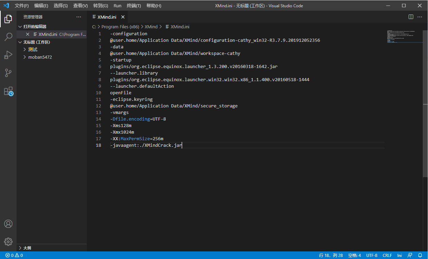Close XMind.ini in open editors list

[x=28, y=34]
